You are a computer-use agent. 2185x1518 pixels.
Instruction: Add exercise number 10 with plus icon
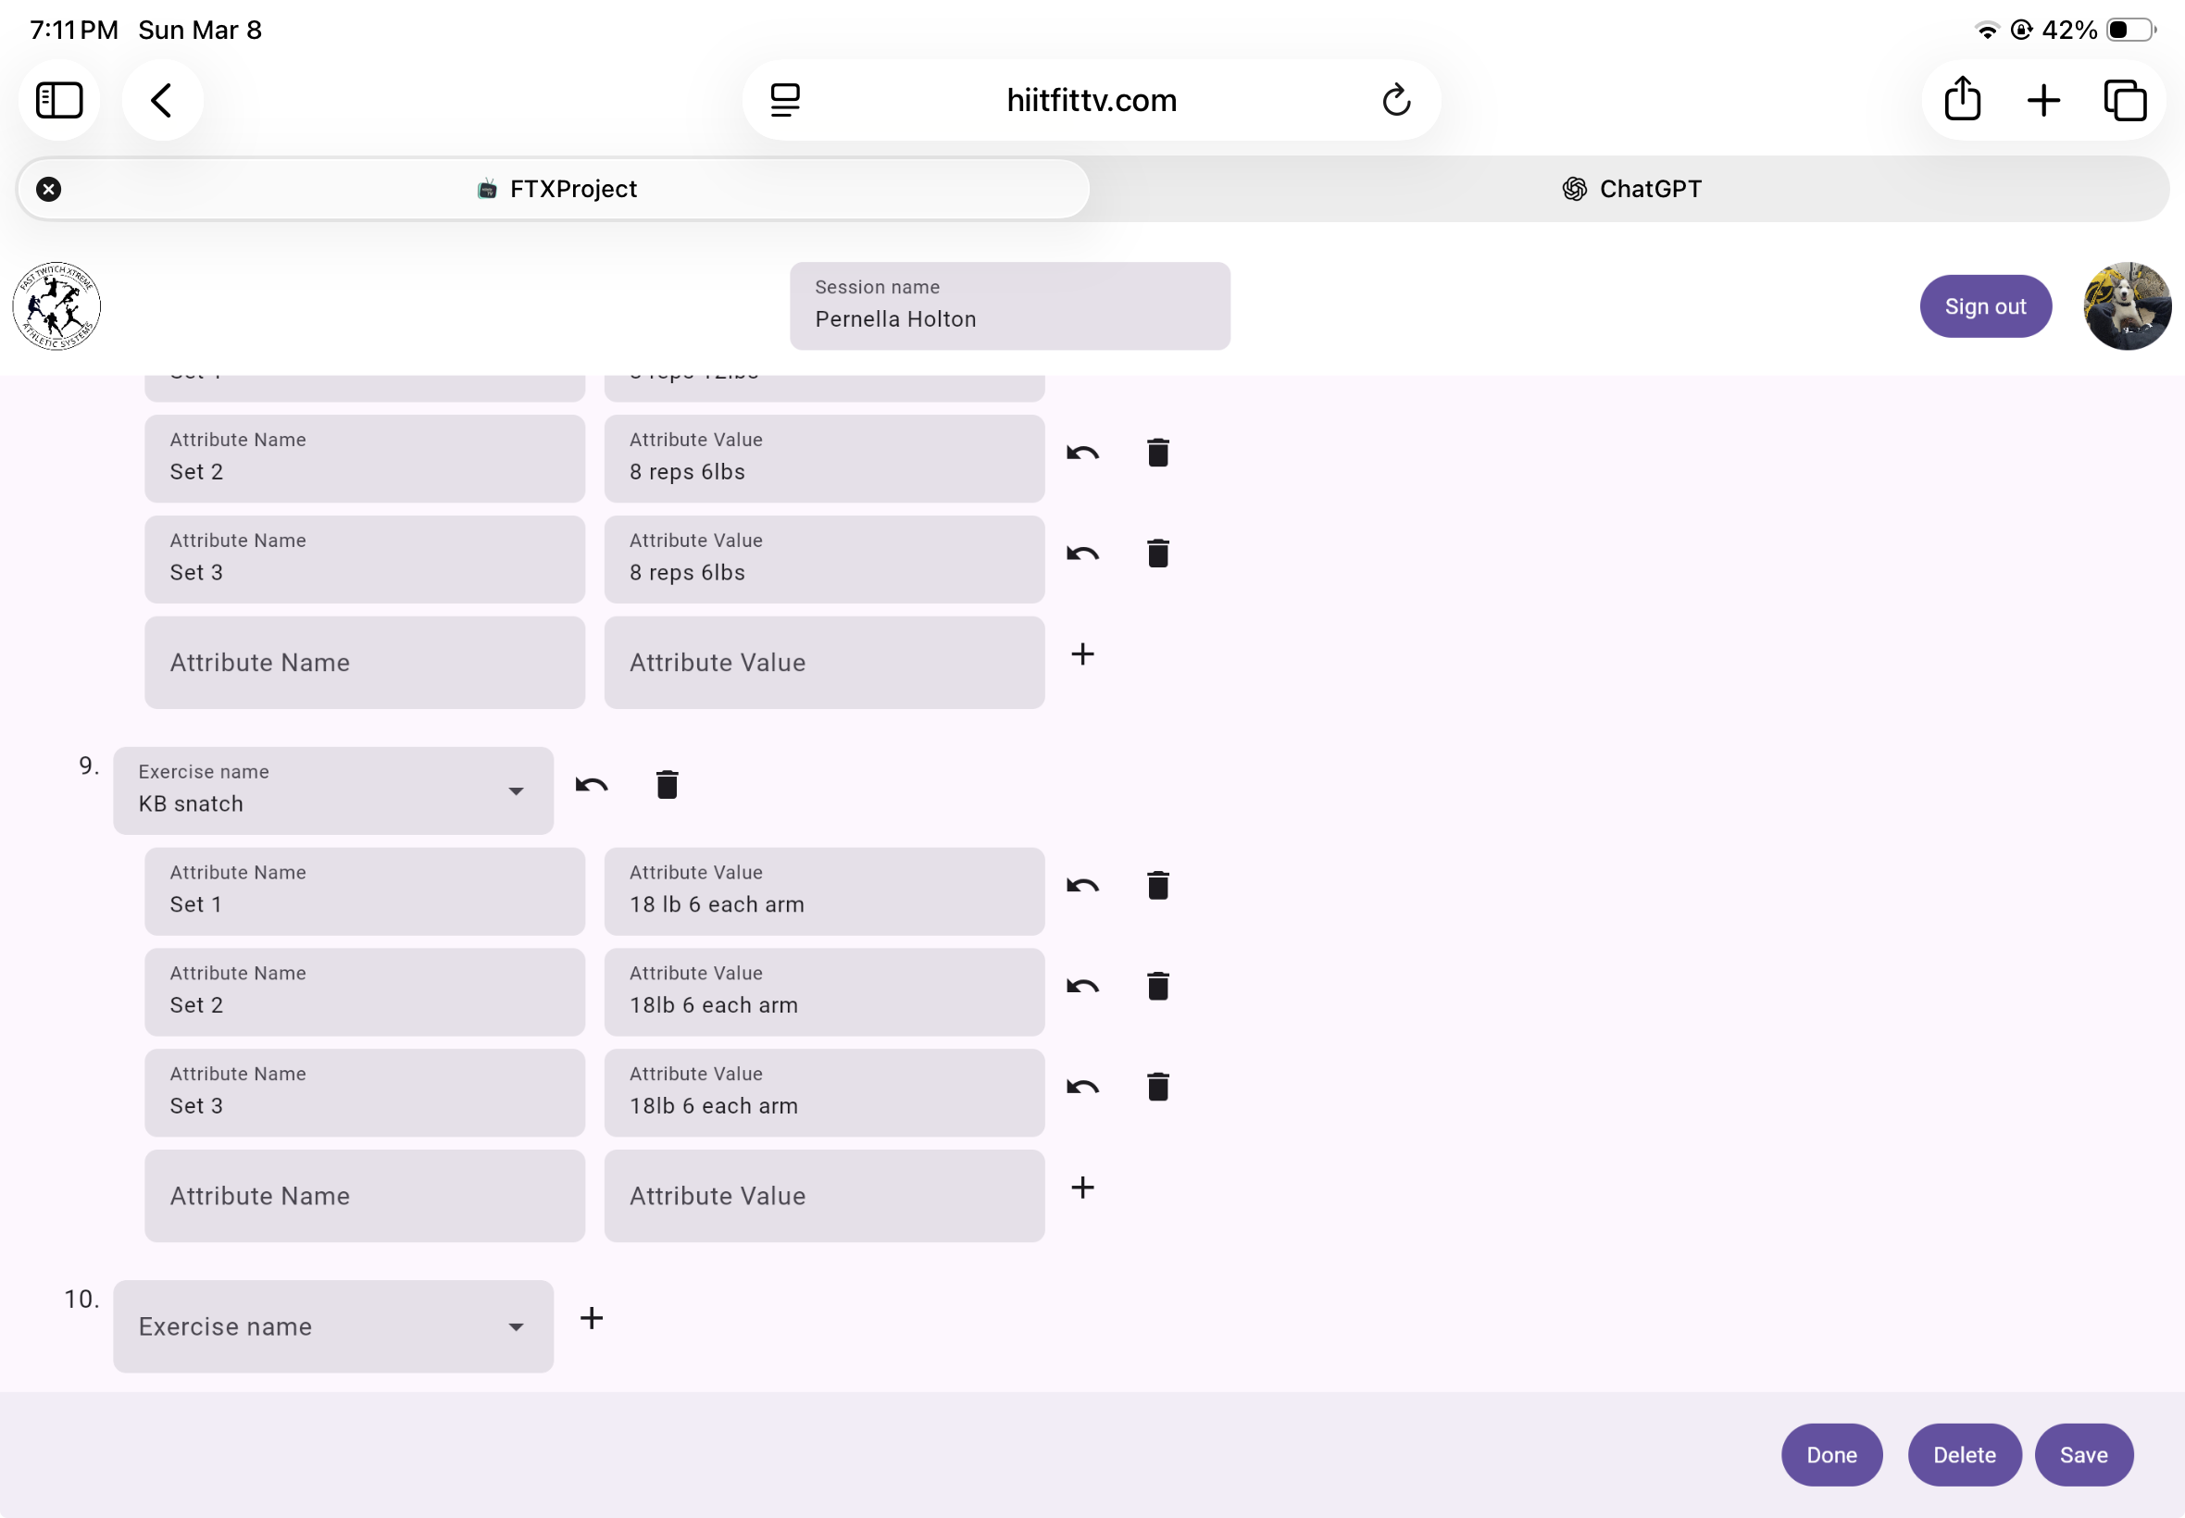point(592,1318)
